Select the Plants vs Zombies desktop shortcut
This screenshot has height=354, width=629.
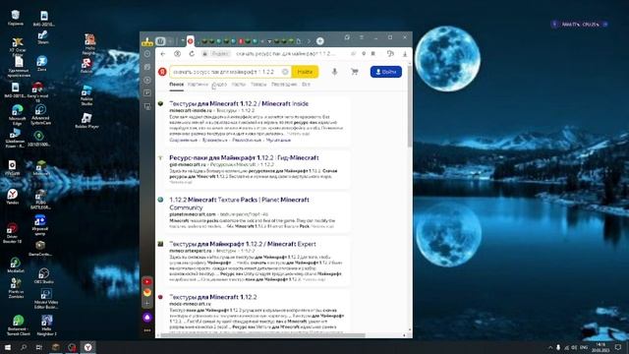coord(16,288)
